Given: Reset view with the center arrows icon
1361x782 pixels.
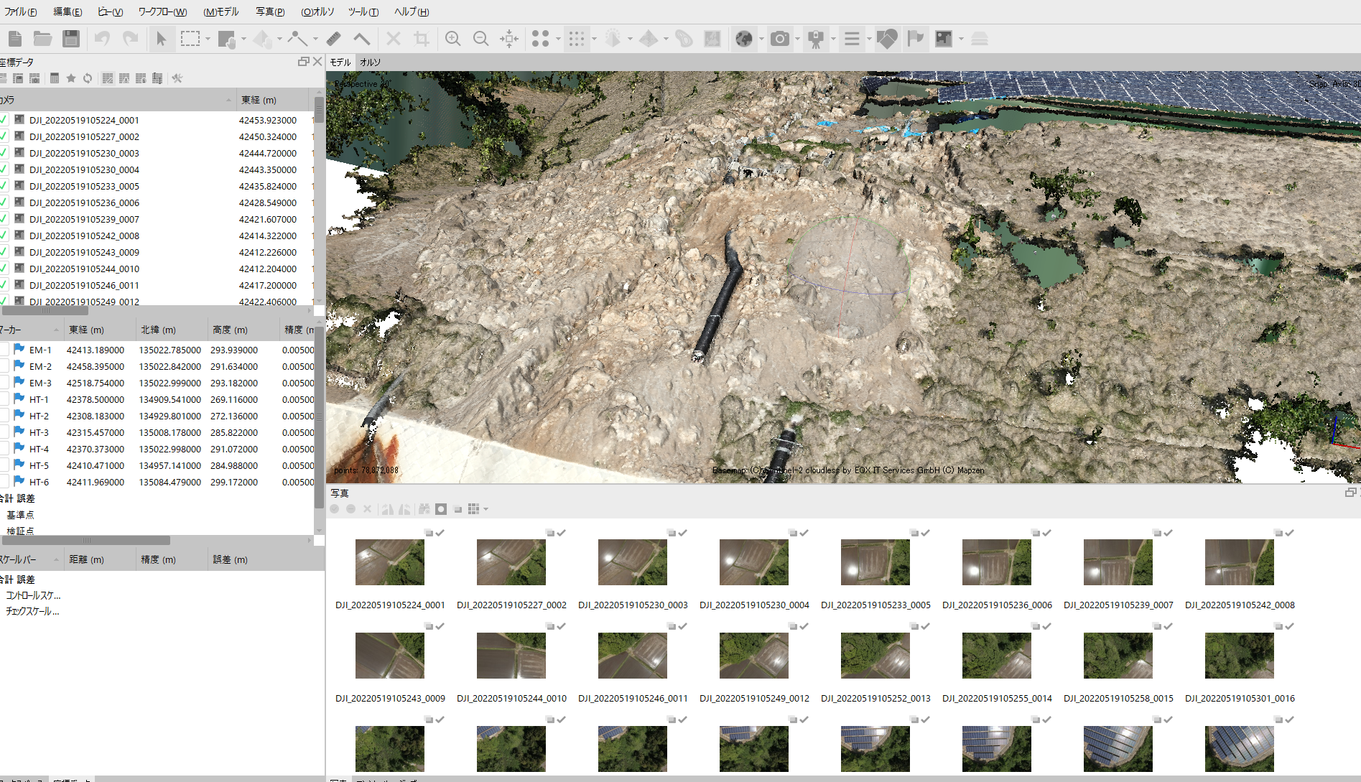Looking at the screenshot, I should click(x=509, y=39).
